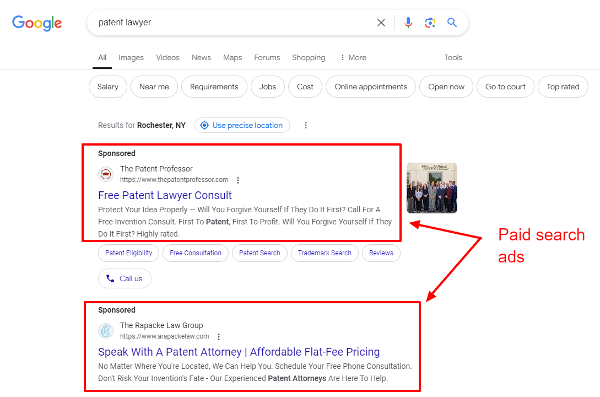Enable the Top rated filter
Screen dimensions: 600x397
[x=563, y=87]
